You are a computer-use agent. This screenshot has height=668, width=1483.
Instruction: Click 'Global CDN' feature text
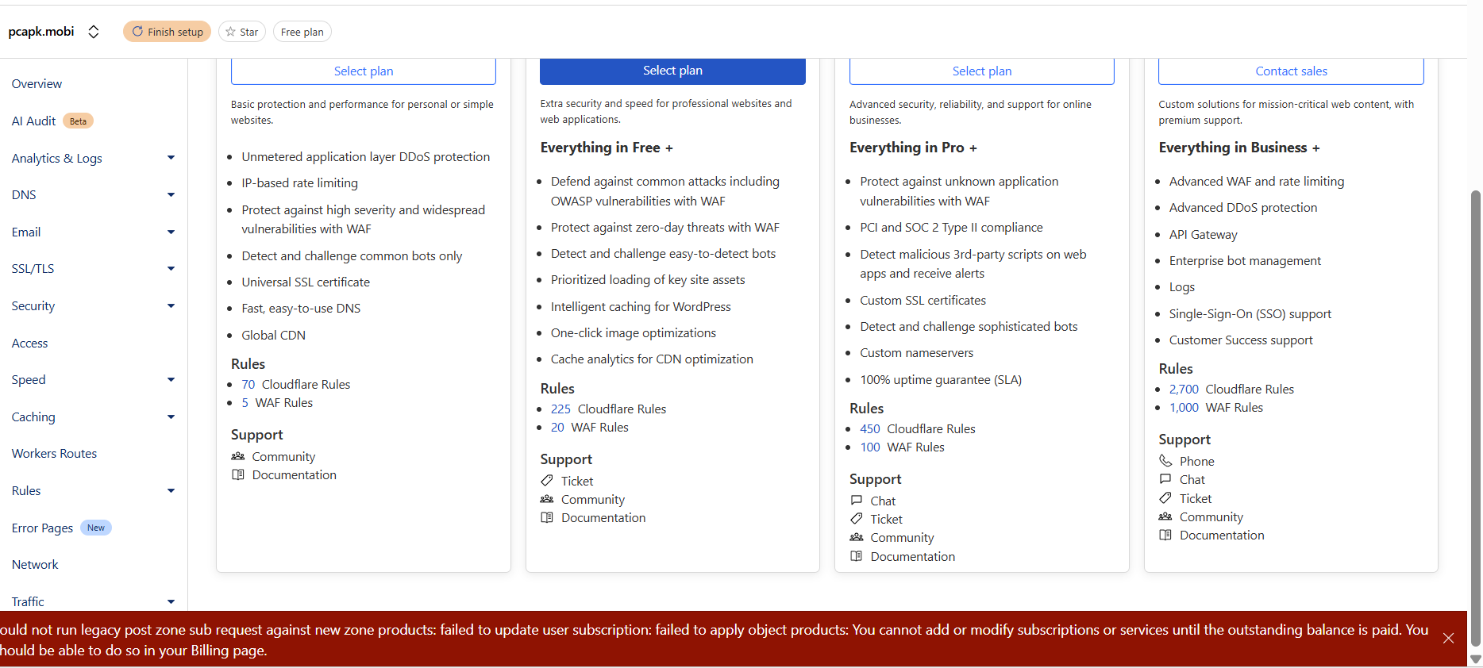[273, 336]
